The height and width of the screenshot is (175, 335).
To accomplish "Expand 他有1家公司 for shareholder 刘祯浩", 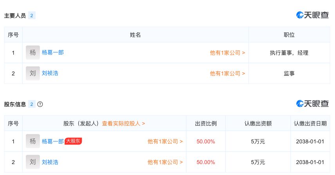I will [x=165, y=162].
